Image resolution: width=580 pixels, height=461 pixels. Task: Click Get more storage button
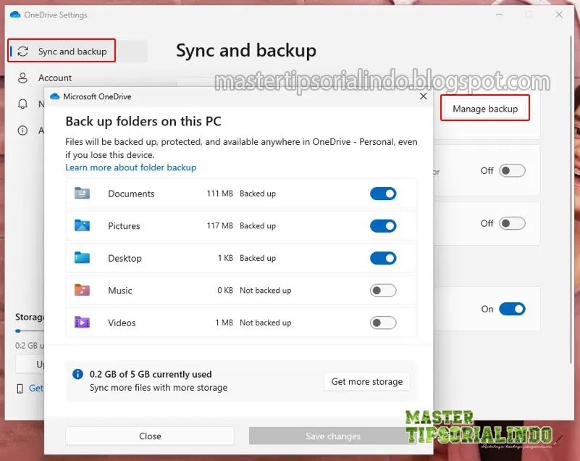pyautogui.click(x=366, y=381)
